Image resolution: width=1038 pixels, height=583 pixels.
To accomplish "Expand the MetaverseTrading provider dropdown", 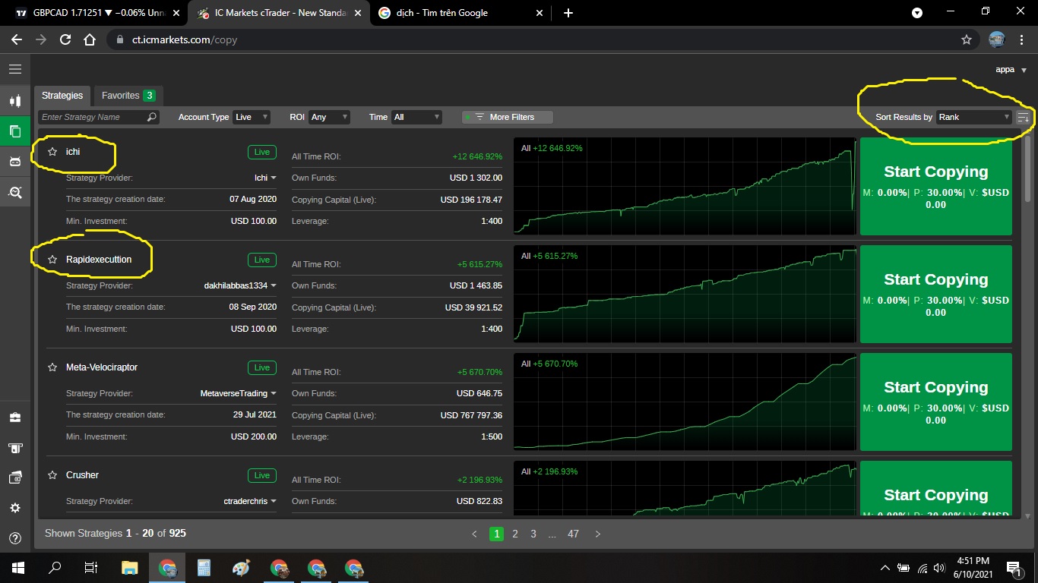I will click(238, 394).
